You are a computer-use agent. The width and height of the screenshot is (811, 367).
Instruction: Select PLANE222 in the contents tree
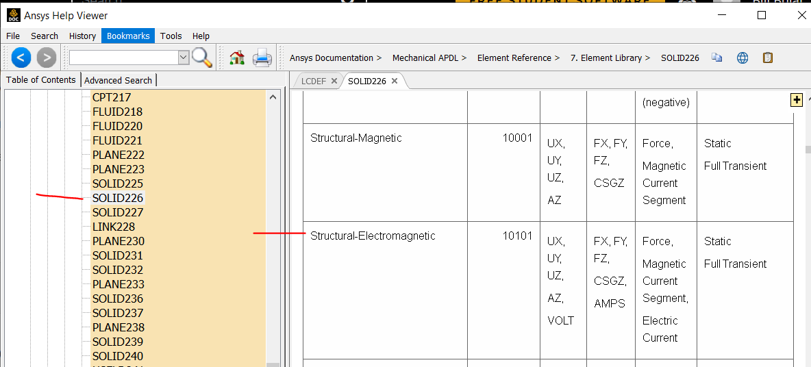[x=118, y=155]
